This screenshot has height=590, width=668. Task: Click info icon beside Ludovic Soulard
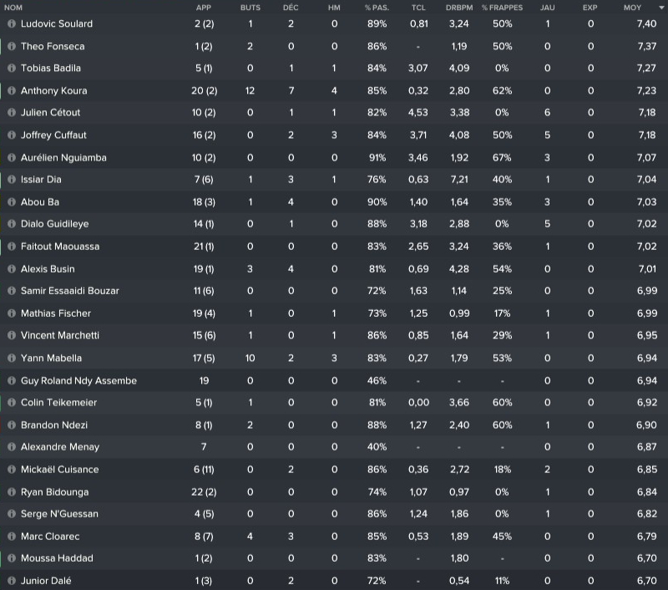tap(12, 24)
